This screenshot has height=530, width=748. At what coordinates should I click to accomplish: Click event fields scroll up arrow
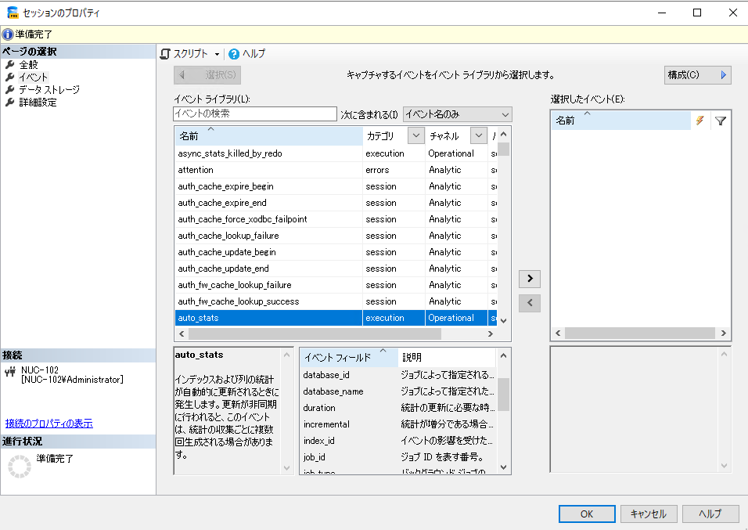[503, 355]
